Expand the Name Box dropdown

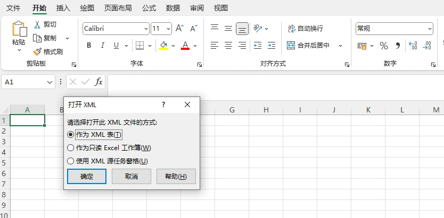click(x=50, y=82)
